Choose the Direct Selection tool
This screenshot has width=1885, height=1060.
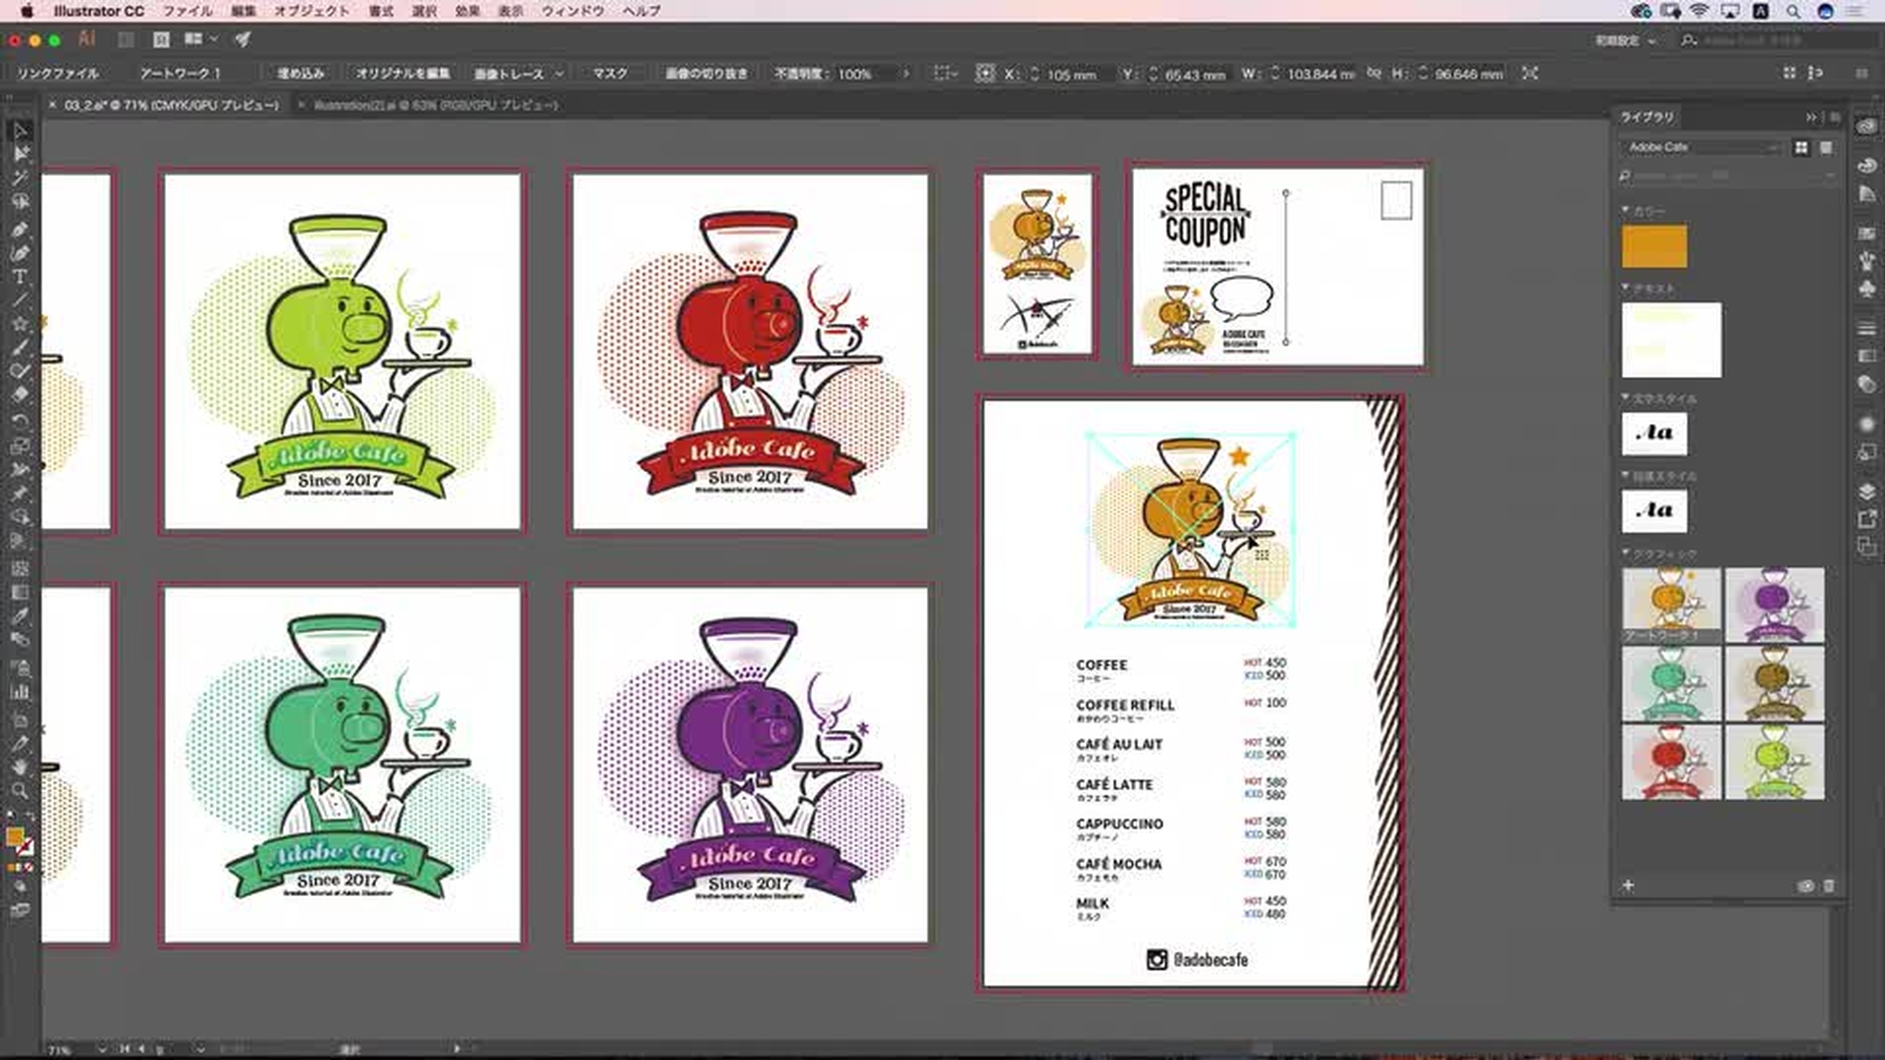(20, 154)
